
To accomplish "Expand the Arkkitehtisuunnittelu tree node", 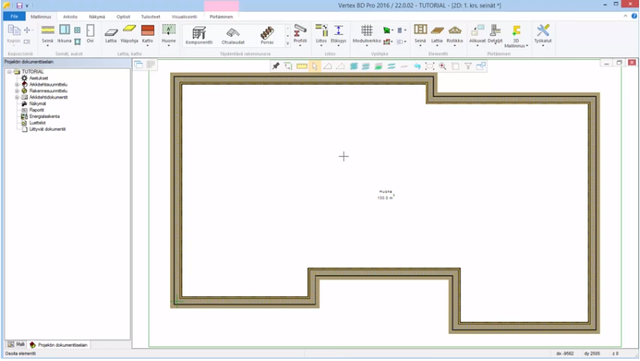I will pyautogui.click(x=17, y=84).
